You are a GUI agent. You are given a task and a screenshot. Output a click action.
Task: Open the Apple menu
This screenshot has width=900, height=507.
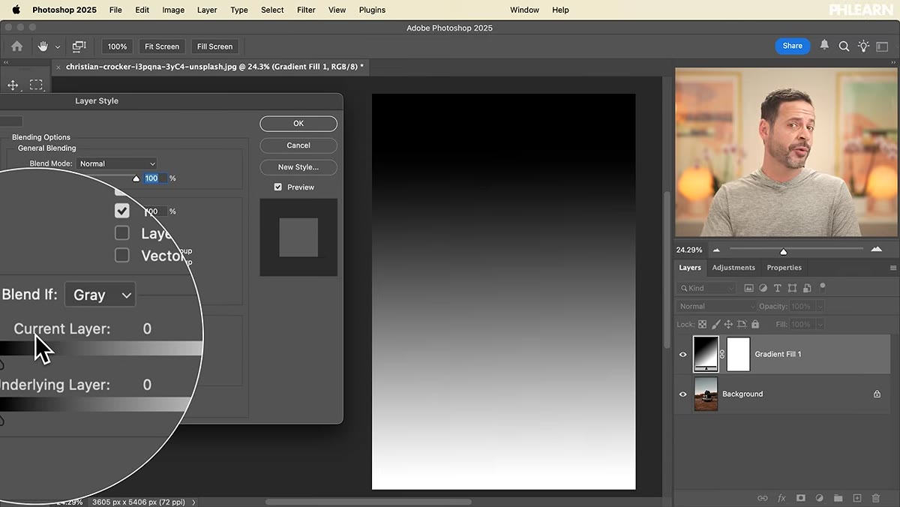(16, 10)
